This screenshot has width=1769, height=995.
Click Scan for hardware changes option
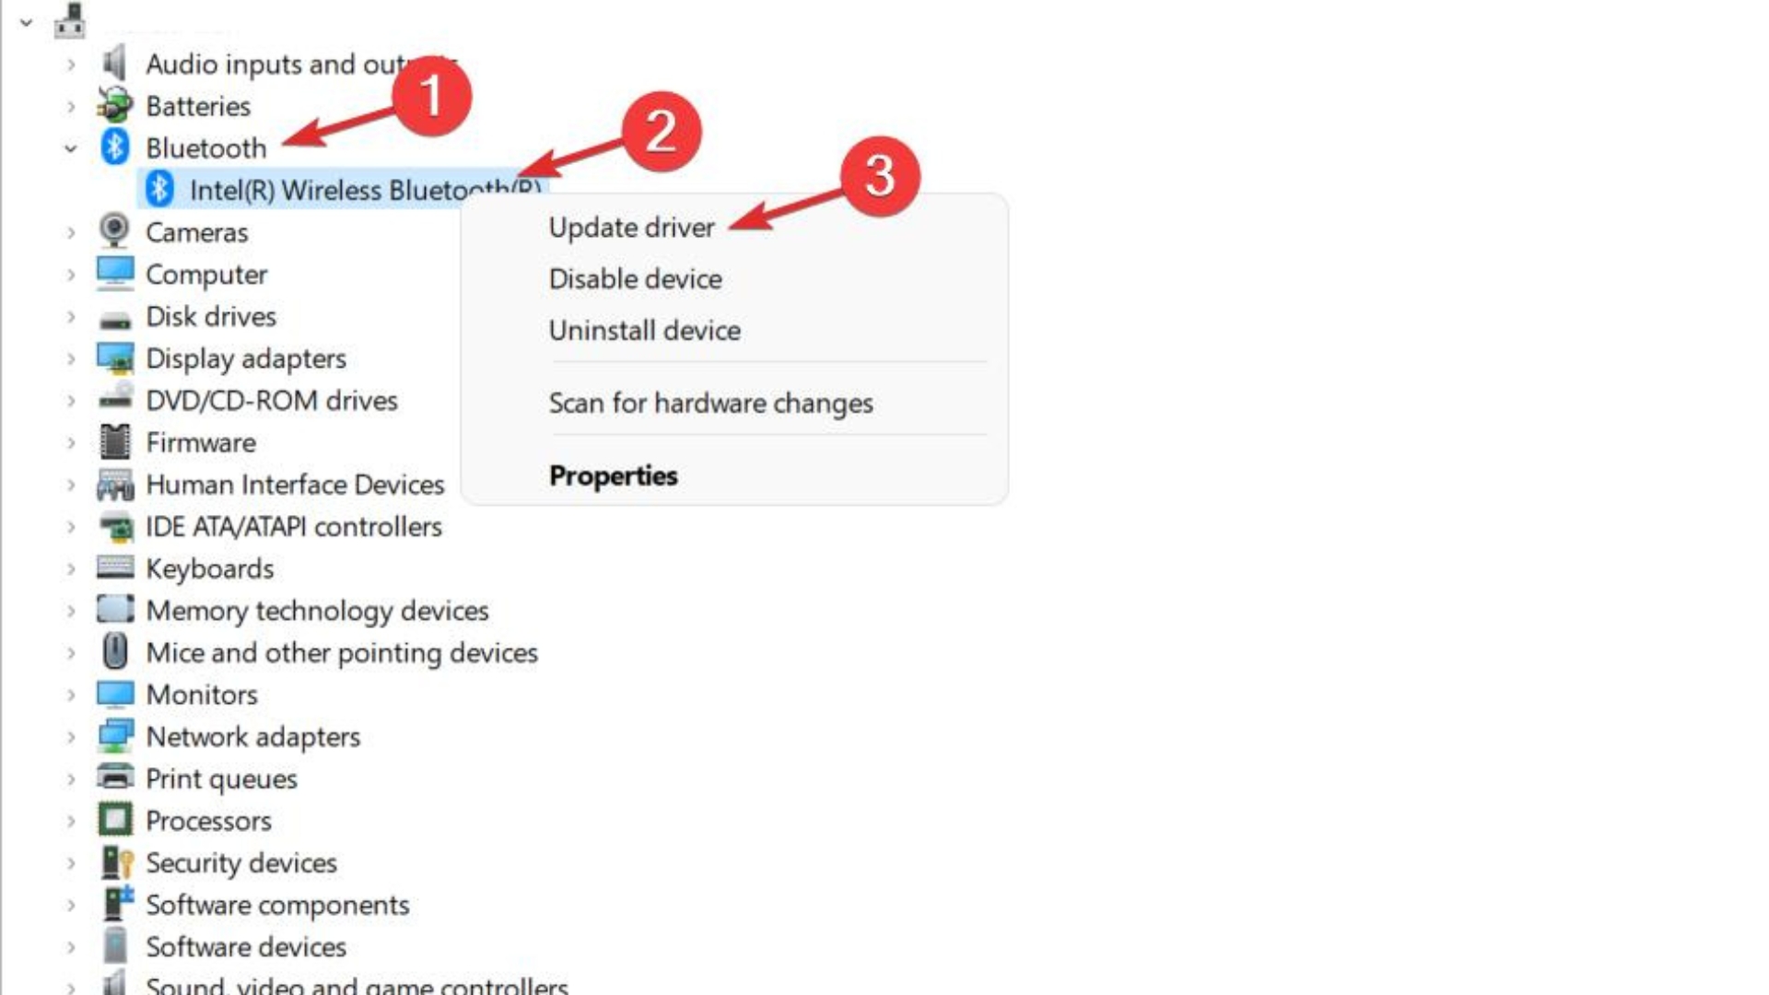[x=710, y=402]
